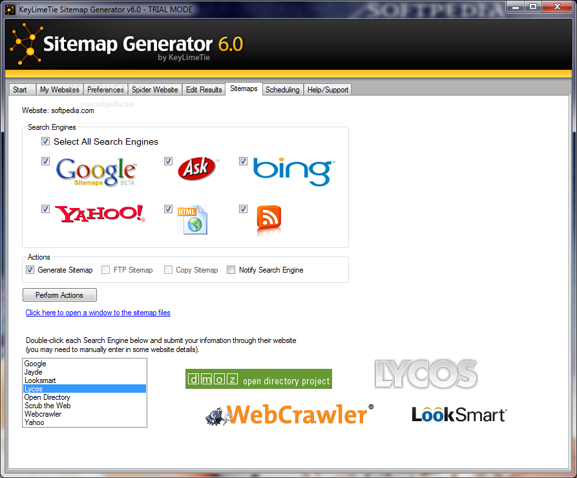
Task: Click the dmoz open directory project banner
Action: [x=258, y=379]
